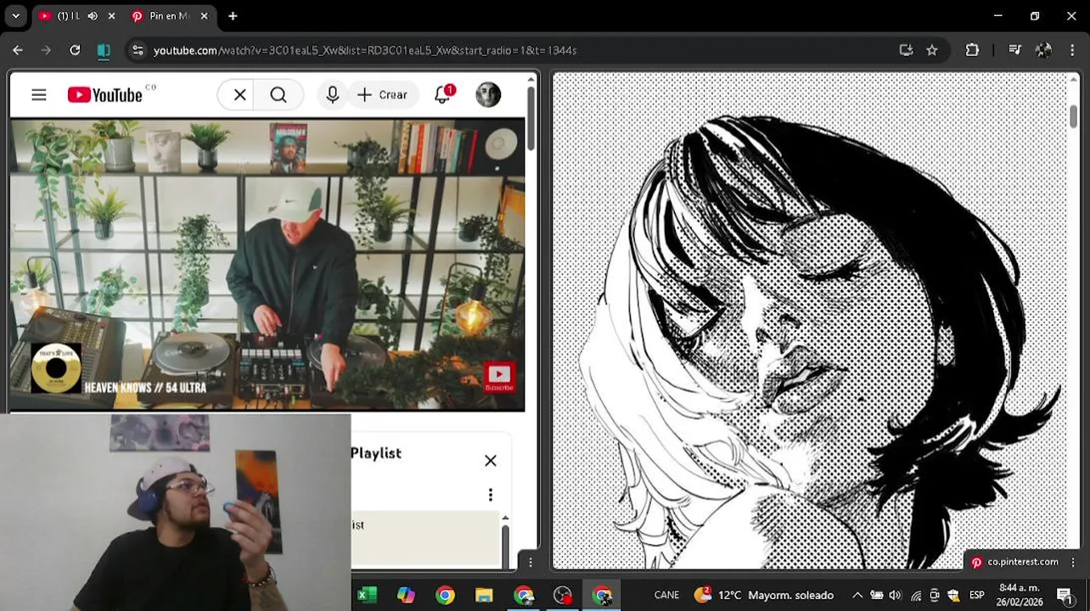Open a new browser tab
Viewport: 1090px width, 611px height.
pyautogui.click(x=233, y=16)
